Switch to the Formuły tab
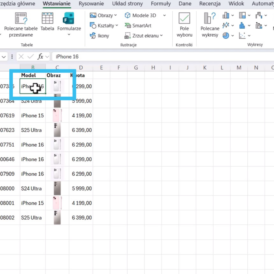This screenshot has width=274, height=274. pyautogui.click(x=161, y=4)
